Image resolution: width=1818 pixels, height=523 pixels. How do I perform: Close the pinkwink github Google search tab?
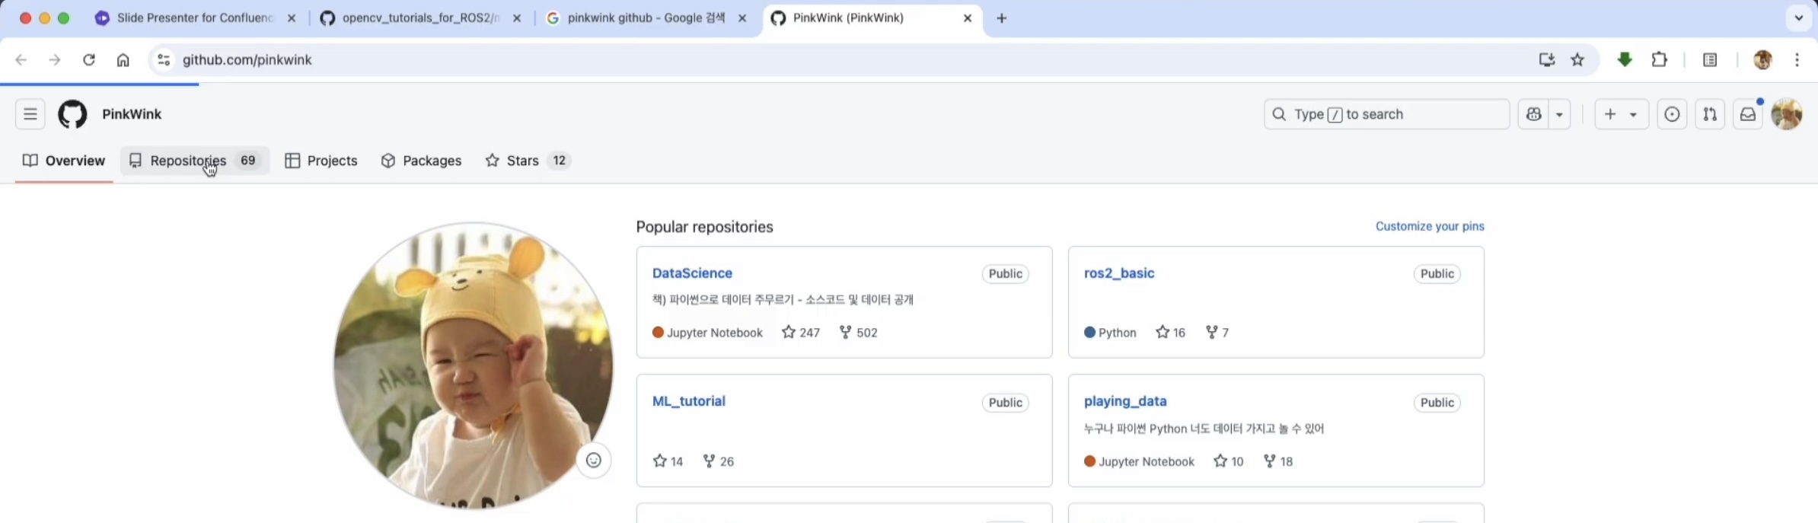click(x=742, y=18)
